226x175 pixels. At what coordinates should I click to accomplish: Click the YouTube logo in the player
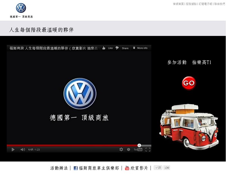(x=139, y=150)
